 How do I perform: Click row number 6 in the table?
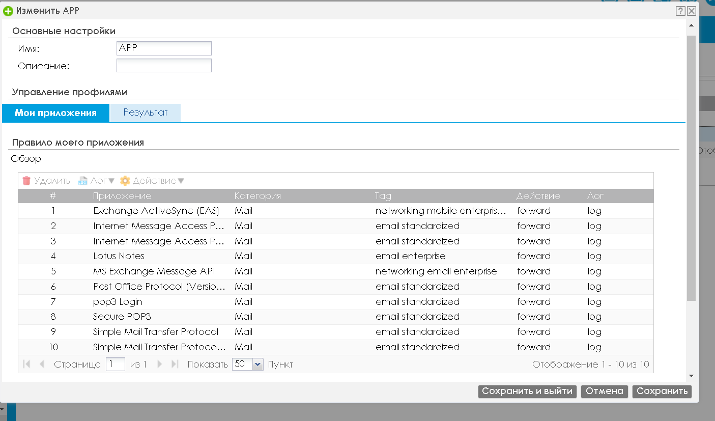[53, 287]
